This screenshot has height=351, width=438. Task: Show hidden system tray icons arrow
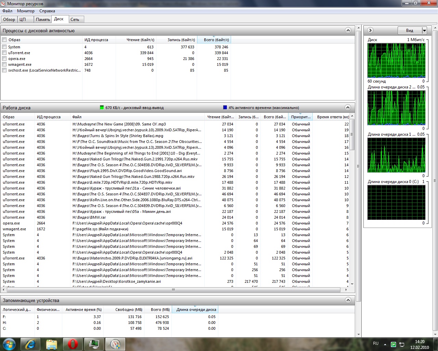[x=385, y=344]
